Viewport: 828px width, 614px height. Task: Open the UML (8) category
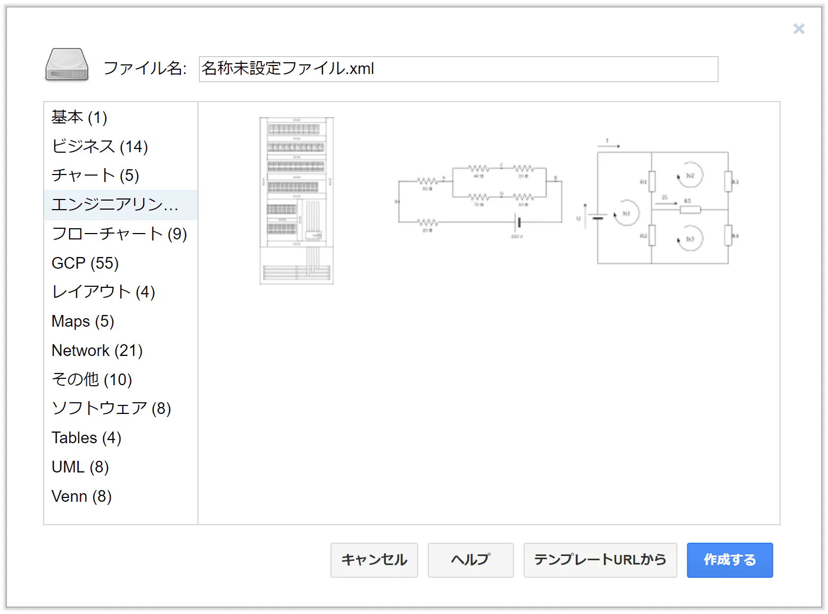(x=121, y=467)
